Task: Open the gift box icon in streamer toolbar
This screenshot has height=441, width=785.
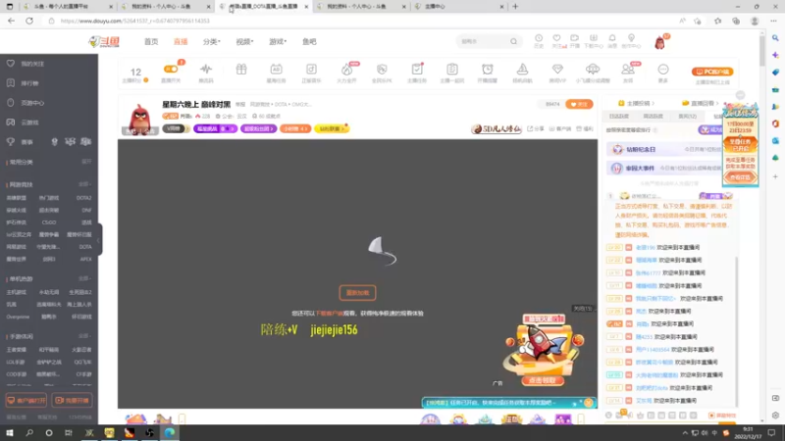Action: click(x=241, y=70)
